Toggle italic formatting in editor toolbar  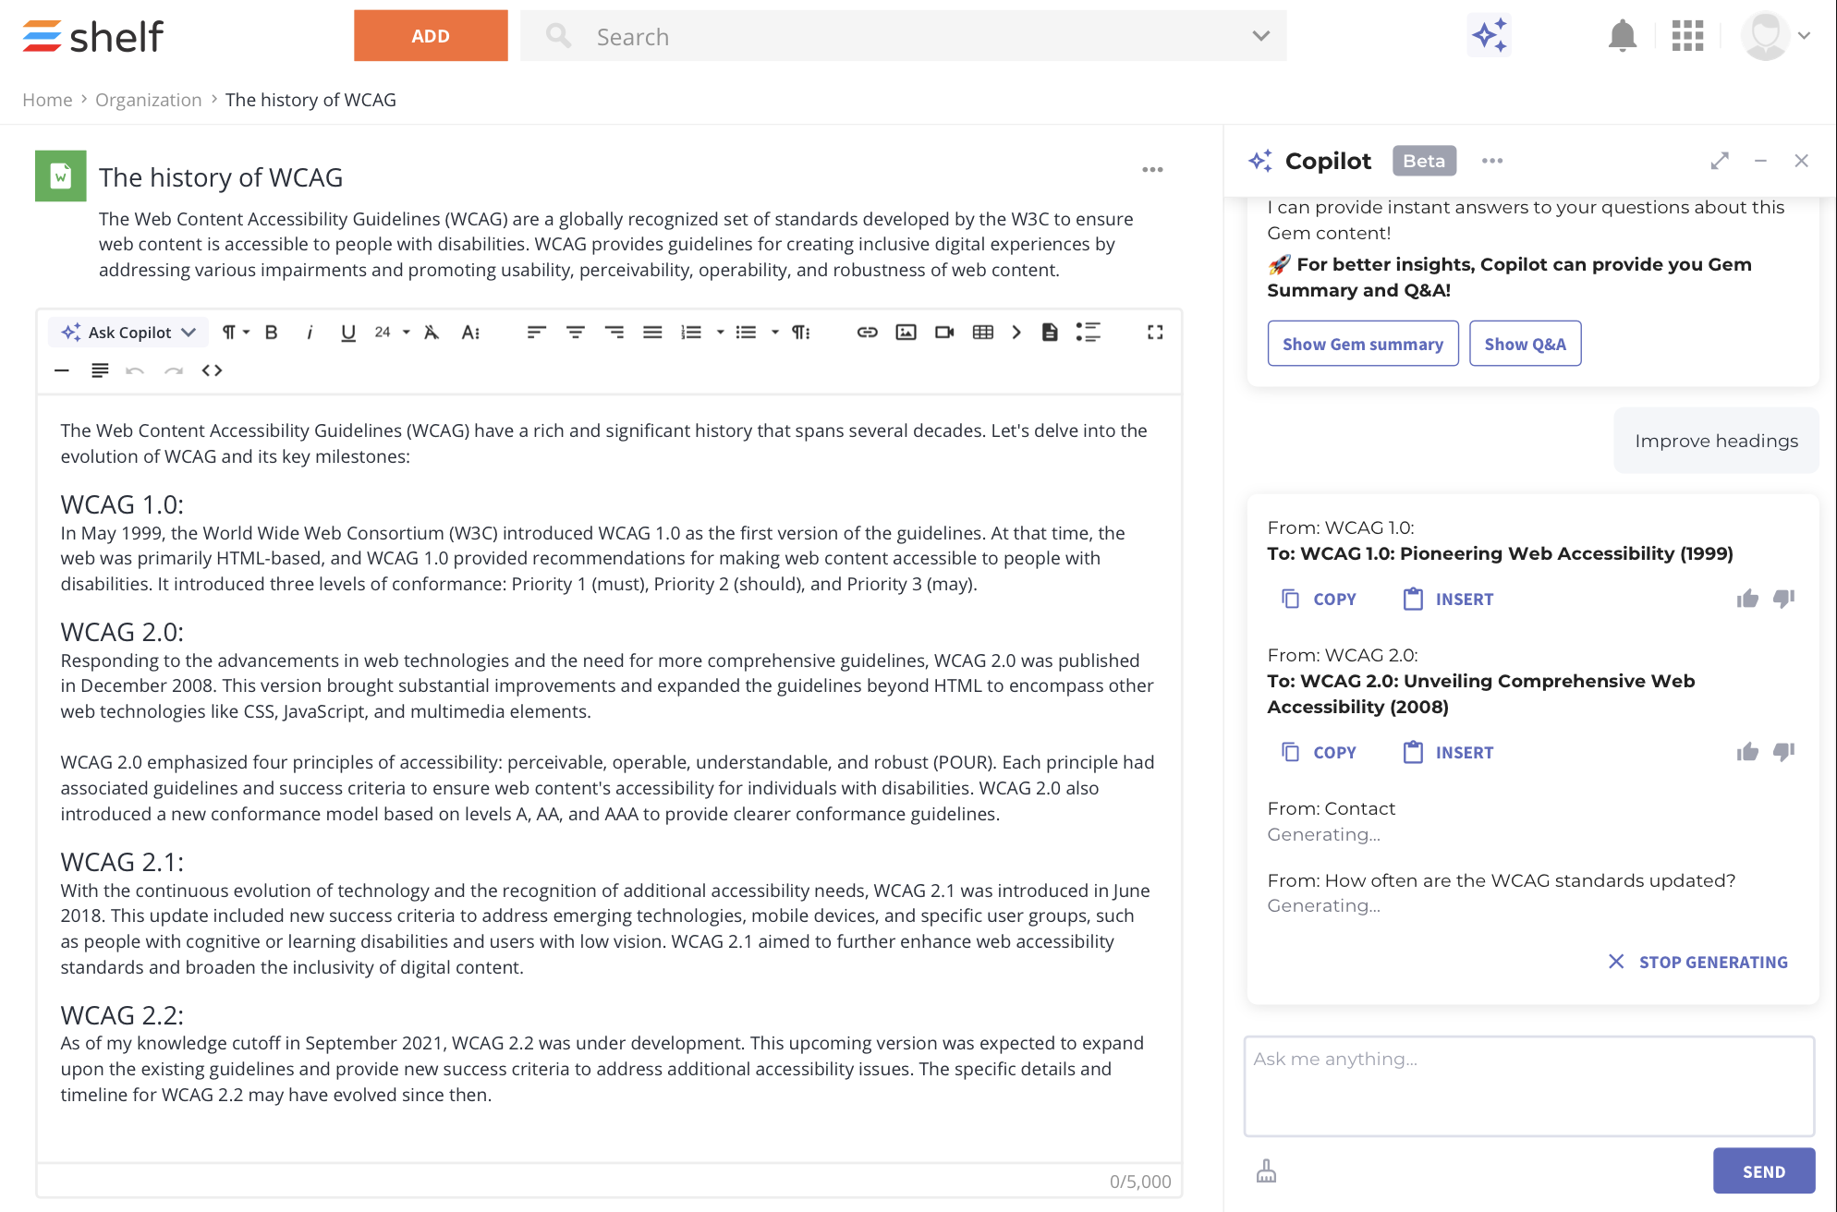310,333
